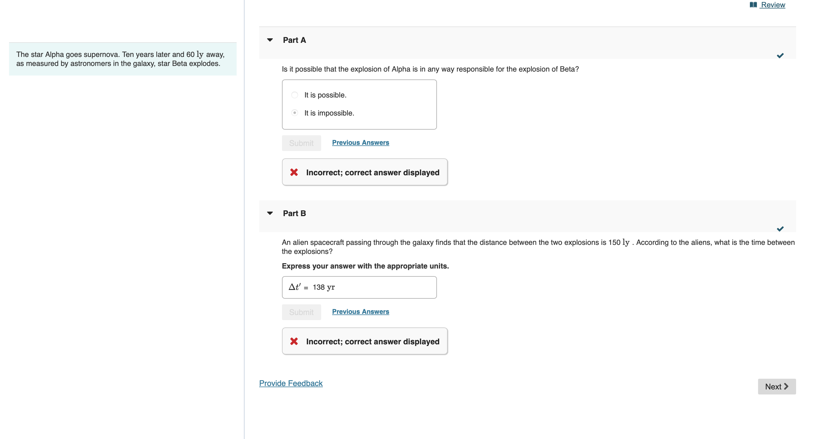Click the Review book icon
813x439 pixels.
click(753, 5)
